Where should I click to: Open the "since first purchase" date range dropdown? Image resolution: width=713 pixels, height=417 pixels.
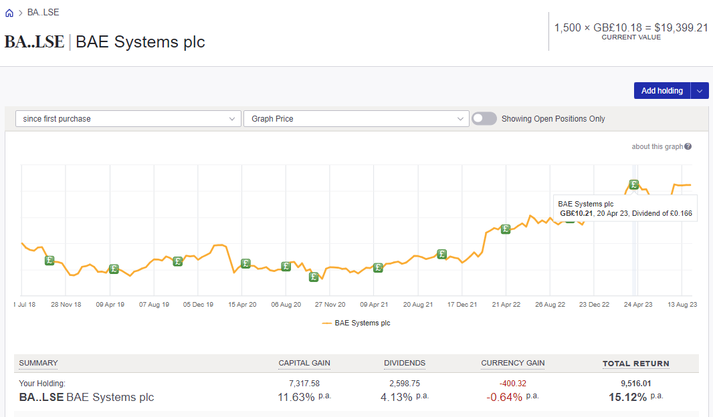click(x=128, y=118)
